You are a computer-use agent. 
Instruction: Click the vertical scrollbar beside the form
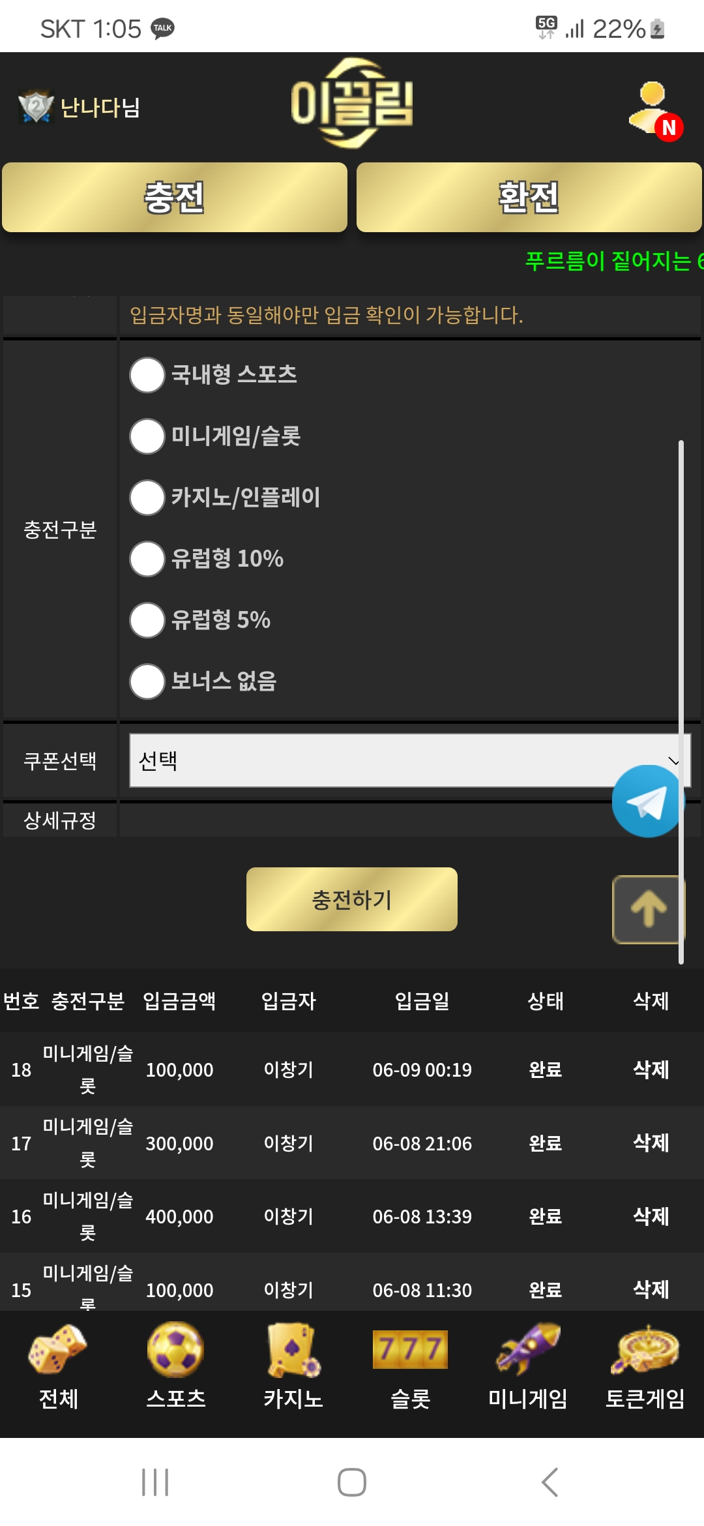[x=681, y=702]
